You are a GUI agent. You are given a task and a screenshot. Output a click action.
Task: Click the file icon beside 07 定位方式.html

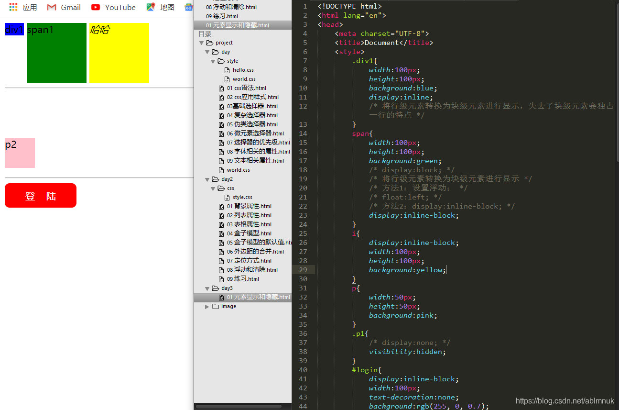point(221,261)
